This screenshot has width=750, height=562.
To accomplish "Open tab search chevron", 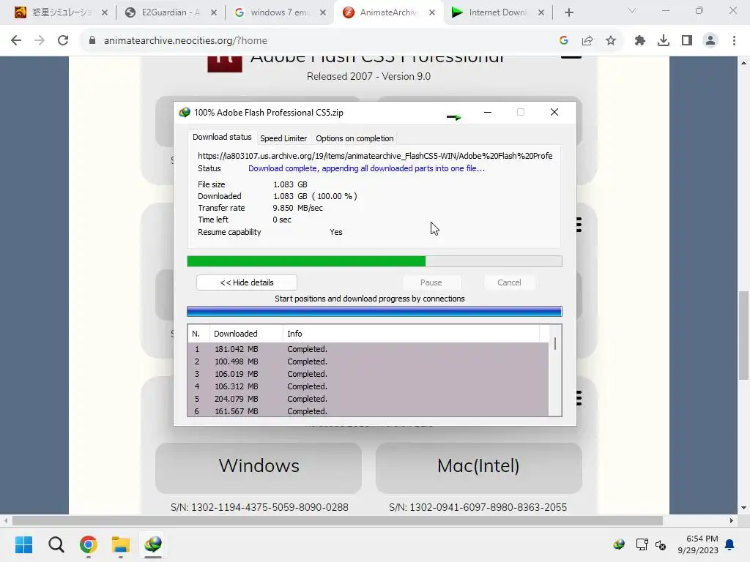I will click(x=632, y=10).
